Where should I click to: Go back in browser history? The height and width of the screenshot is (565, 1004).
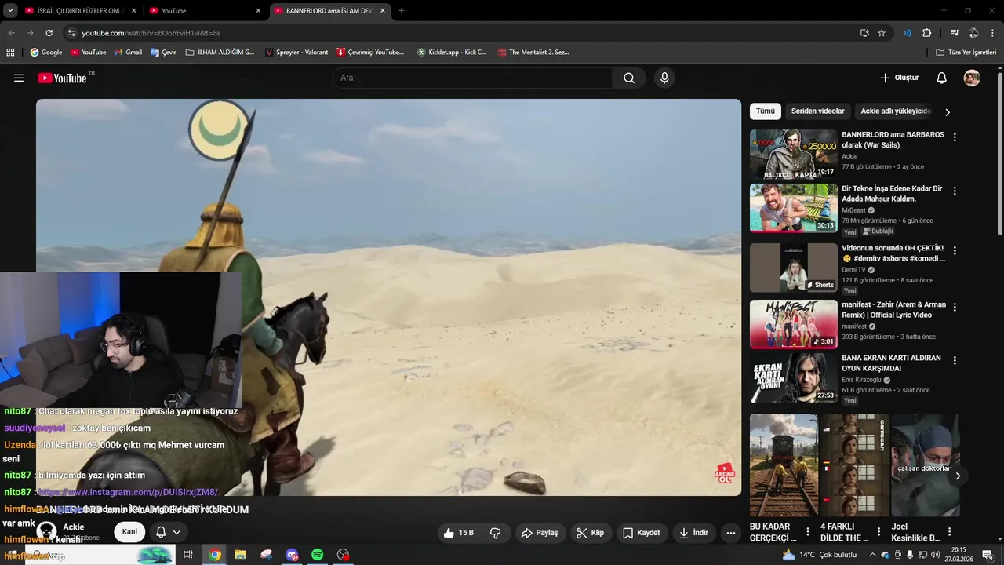coord(11,33)
